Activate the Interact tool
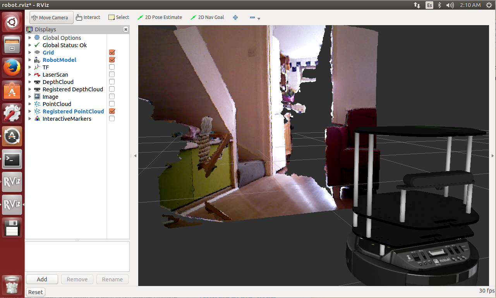The width and height of the screenshot is (496, 298). (88, 17)
